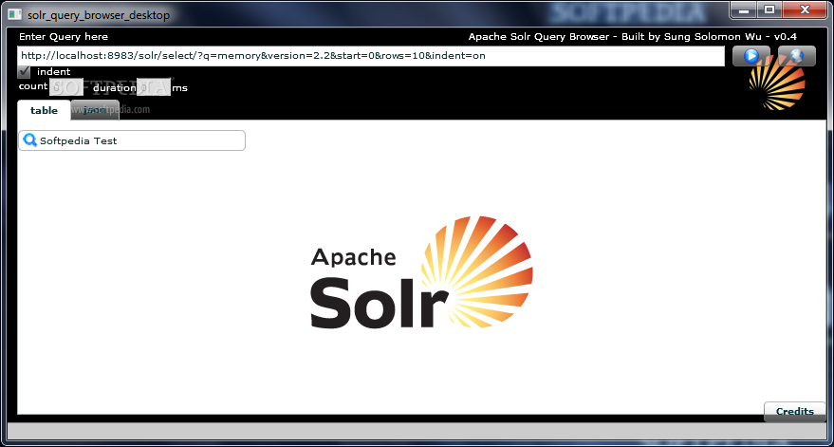Image resolution: width=834 pixels, height=447 pixels.
Task: Click the duration value box
Action: point(154,86)
